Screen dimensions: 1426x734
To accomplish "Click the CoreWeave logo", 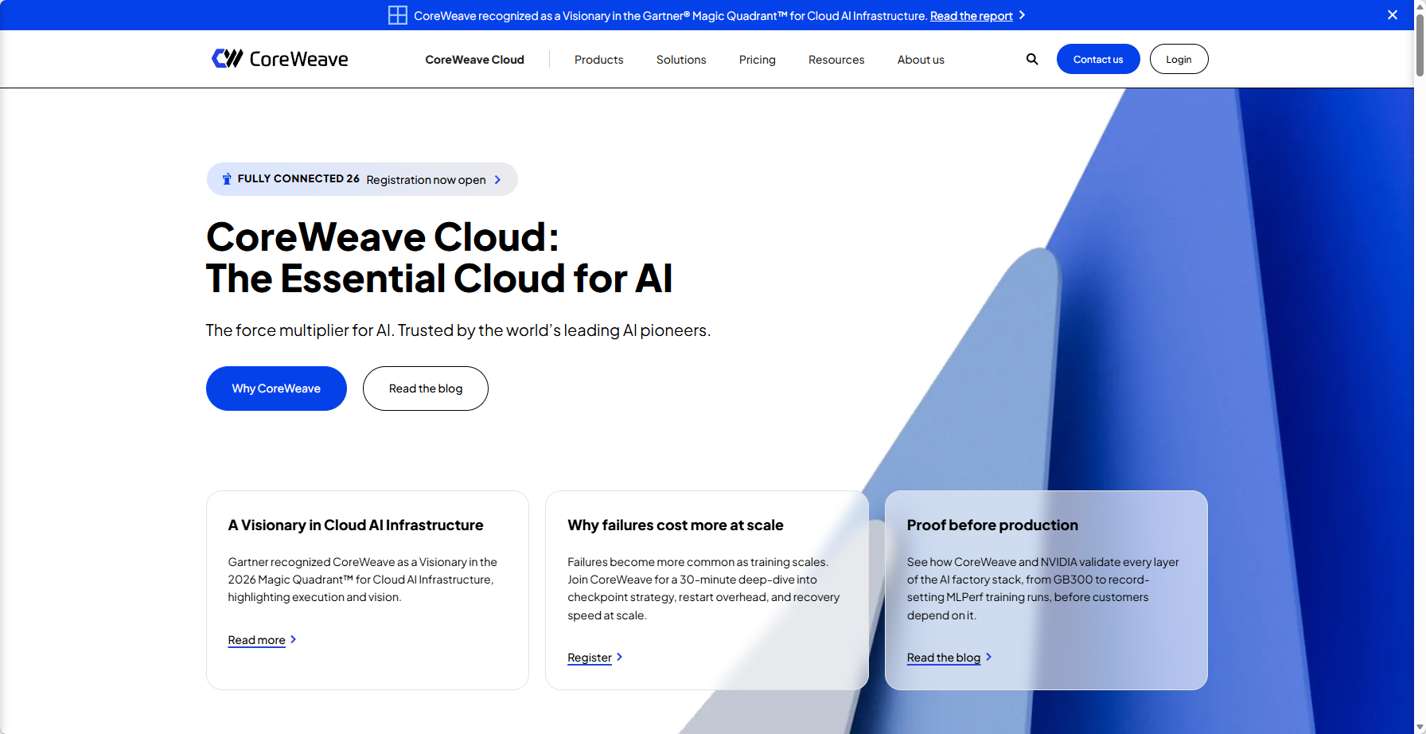I will pos(279,59).
